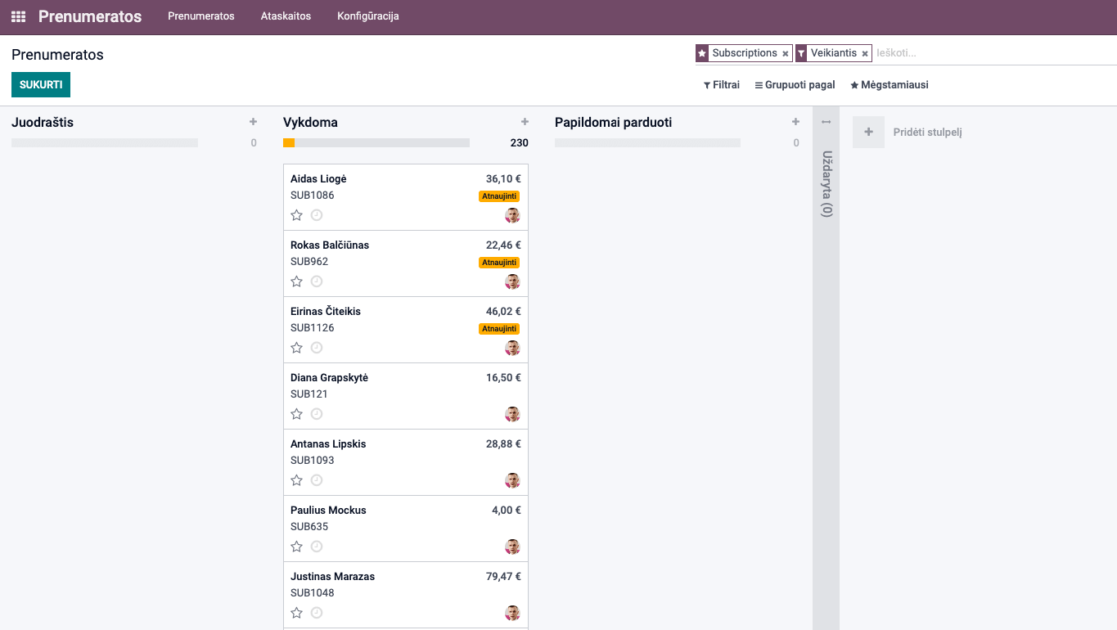Click plus icon in Juodraštis column

point(253,122)
